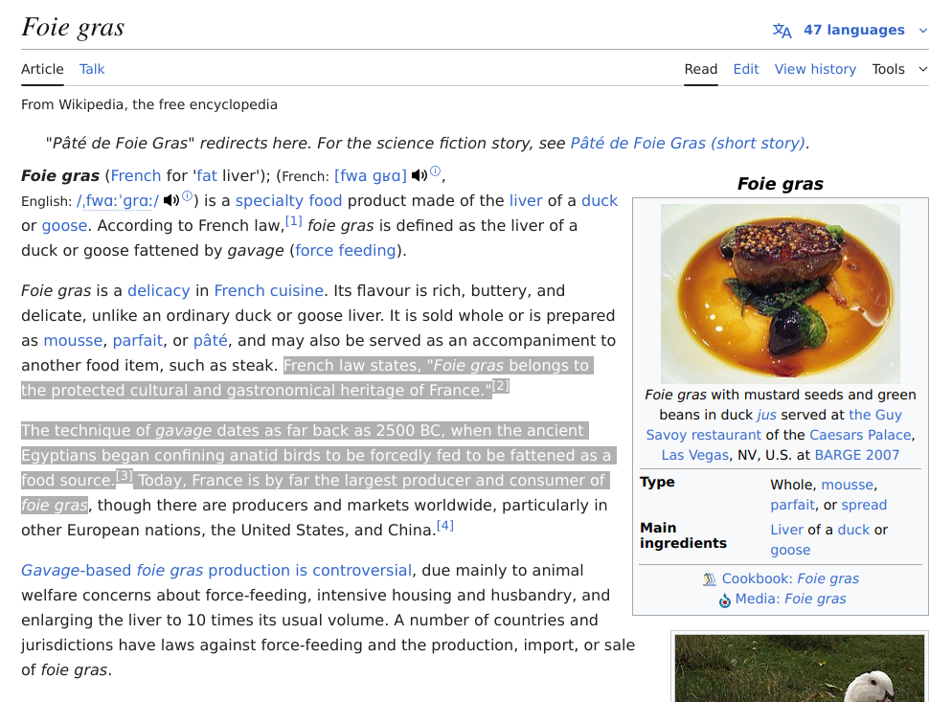Open the mousse link in infobox Type
This screenshot has height=702, width=952.
click(848, 485)
